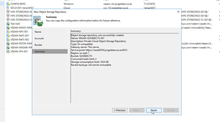Select the VEEAM-XFS-001 row name
220x122 pixels.
pyautogui.click(x=19, y=51)
